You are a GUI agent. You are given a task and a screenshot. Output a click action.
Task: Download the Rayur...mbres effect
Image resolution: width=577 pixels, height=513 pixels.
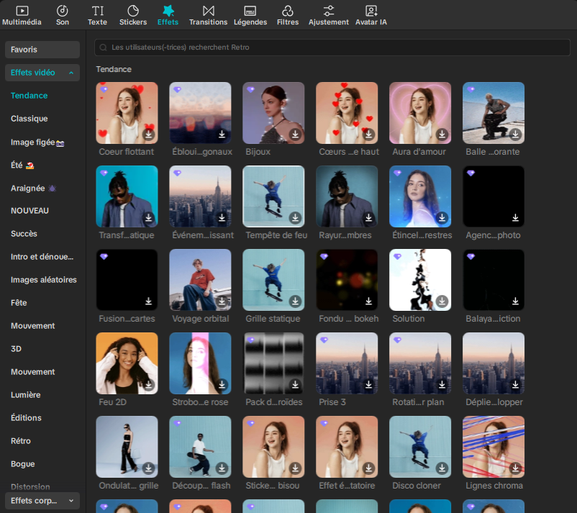(x=369, y=218)
